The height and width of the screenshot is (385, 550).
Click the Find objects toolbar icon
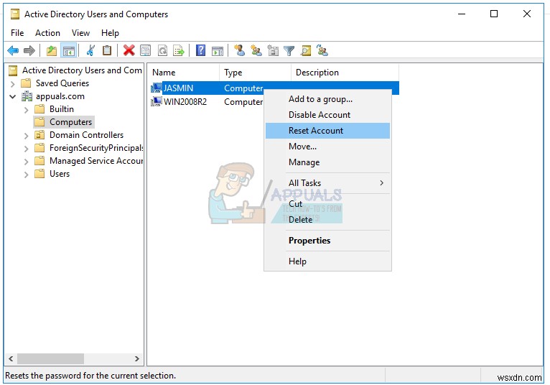[306, 50]
